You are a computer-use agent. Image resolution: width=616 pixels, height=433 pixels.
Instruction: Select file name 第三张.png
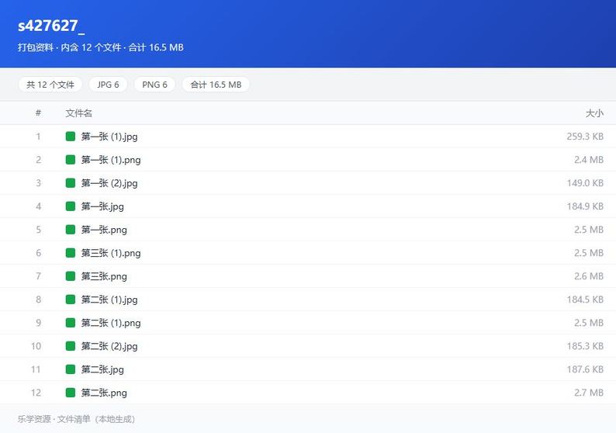(104, 276)
